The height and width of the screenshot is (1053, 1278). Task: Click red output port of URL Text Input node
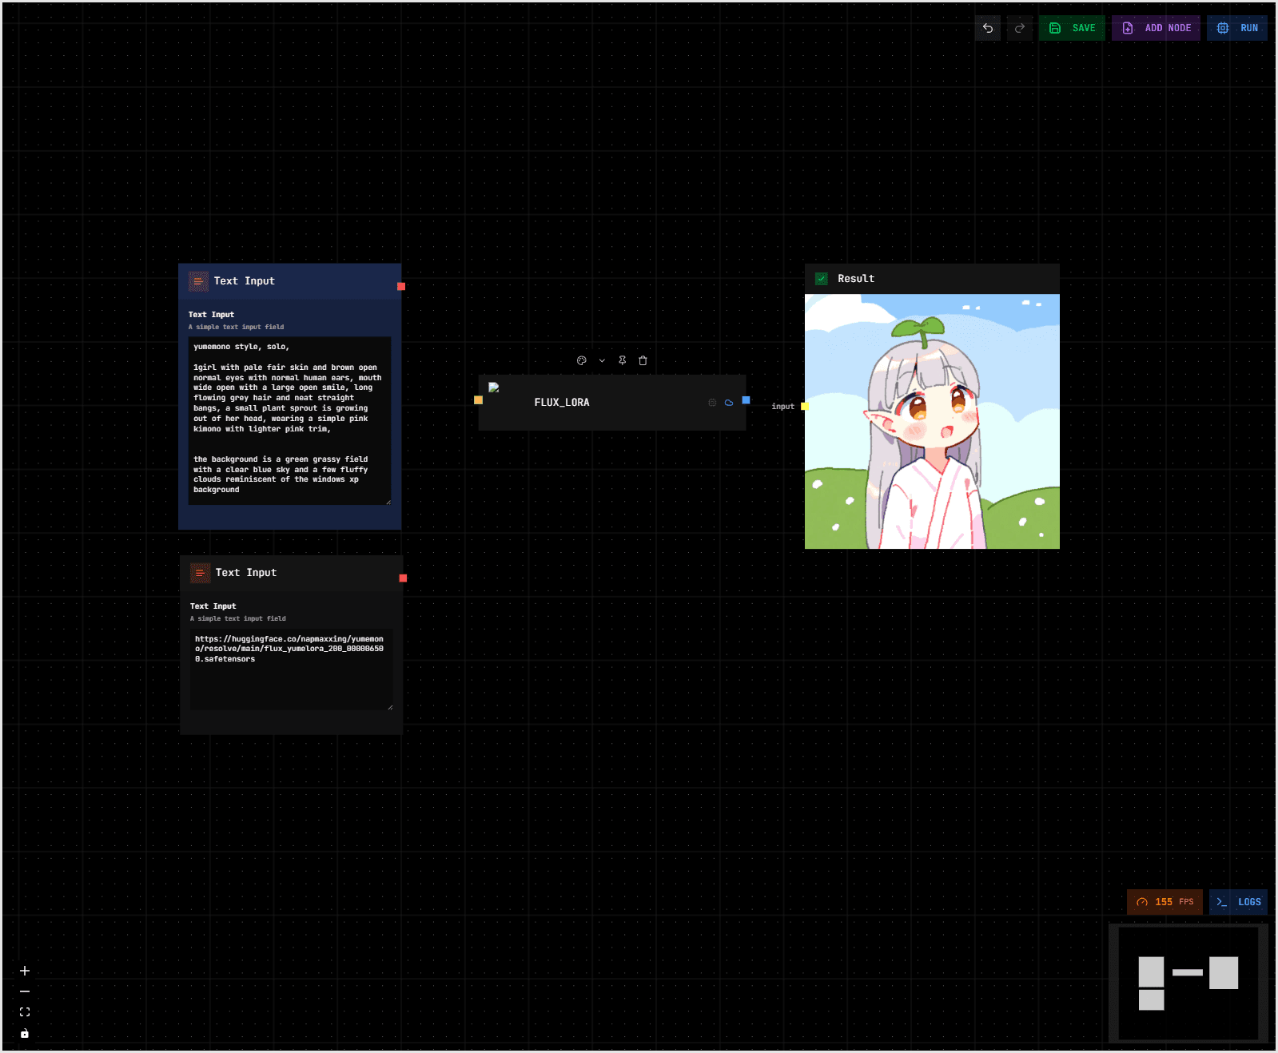click(x=403, y=578)
